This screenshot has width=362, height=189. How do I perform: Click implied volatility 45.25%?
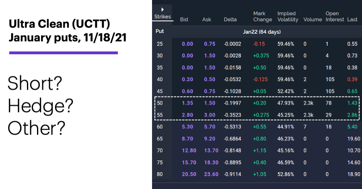286,115
